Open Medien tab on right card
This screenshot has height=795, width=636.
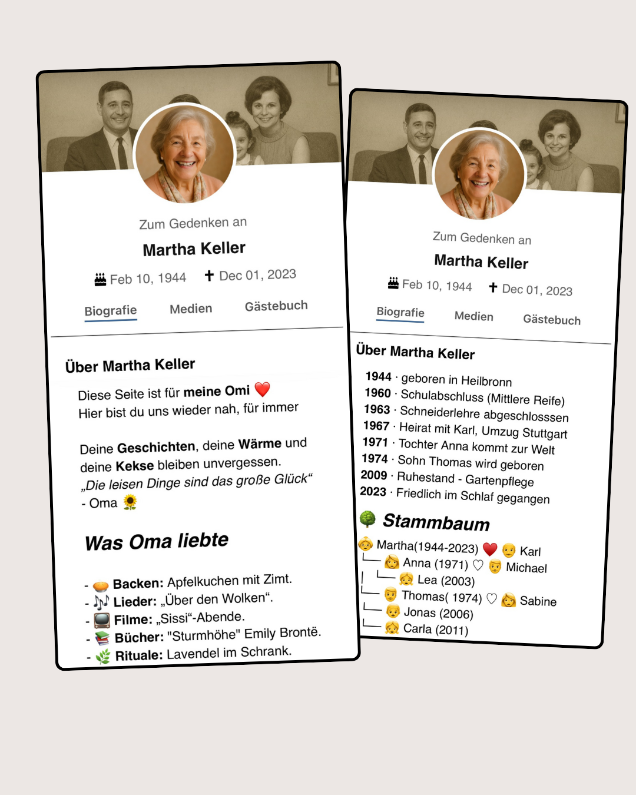click(x=474, y=316)
